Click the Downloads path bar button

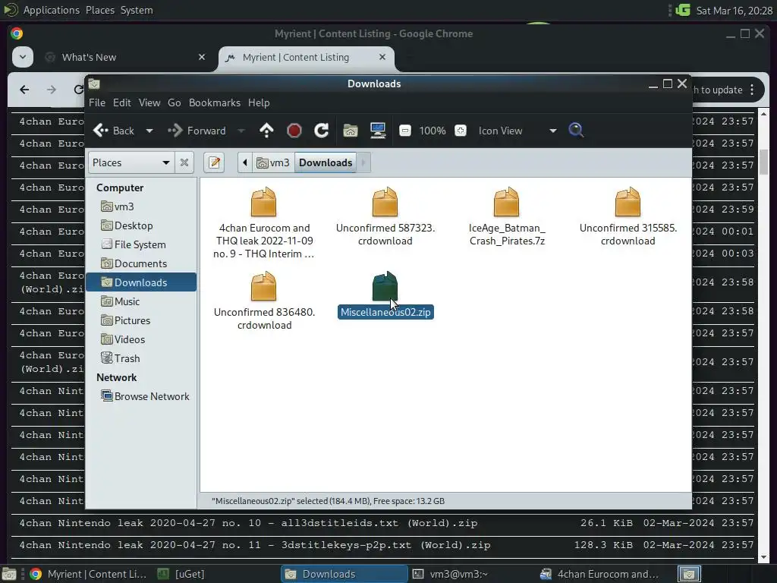coord(326,162)
